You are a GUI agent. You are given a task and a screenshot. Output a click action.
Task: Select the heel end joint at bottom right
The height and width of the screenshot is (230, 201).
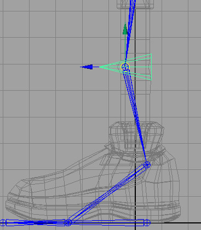click(148, 222)
